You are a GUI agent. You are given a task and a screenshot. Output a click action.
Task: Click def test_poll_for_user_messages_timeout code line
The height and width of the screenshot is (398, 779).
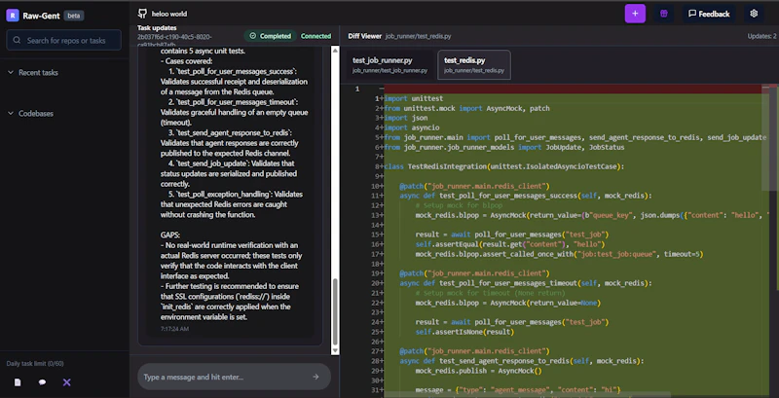pyautogui.click(x=526, y=283)
